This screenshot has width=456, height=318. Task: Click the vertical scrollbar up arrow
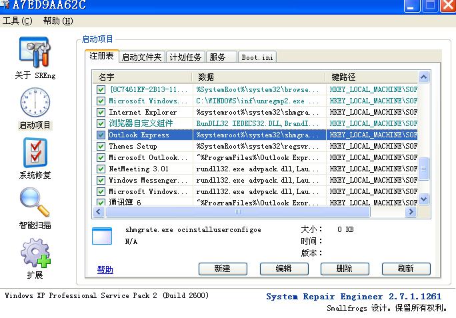424,77
